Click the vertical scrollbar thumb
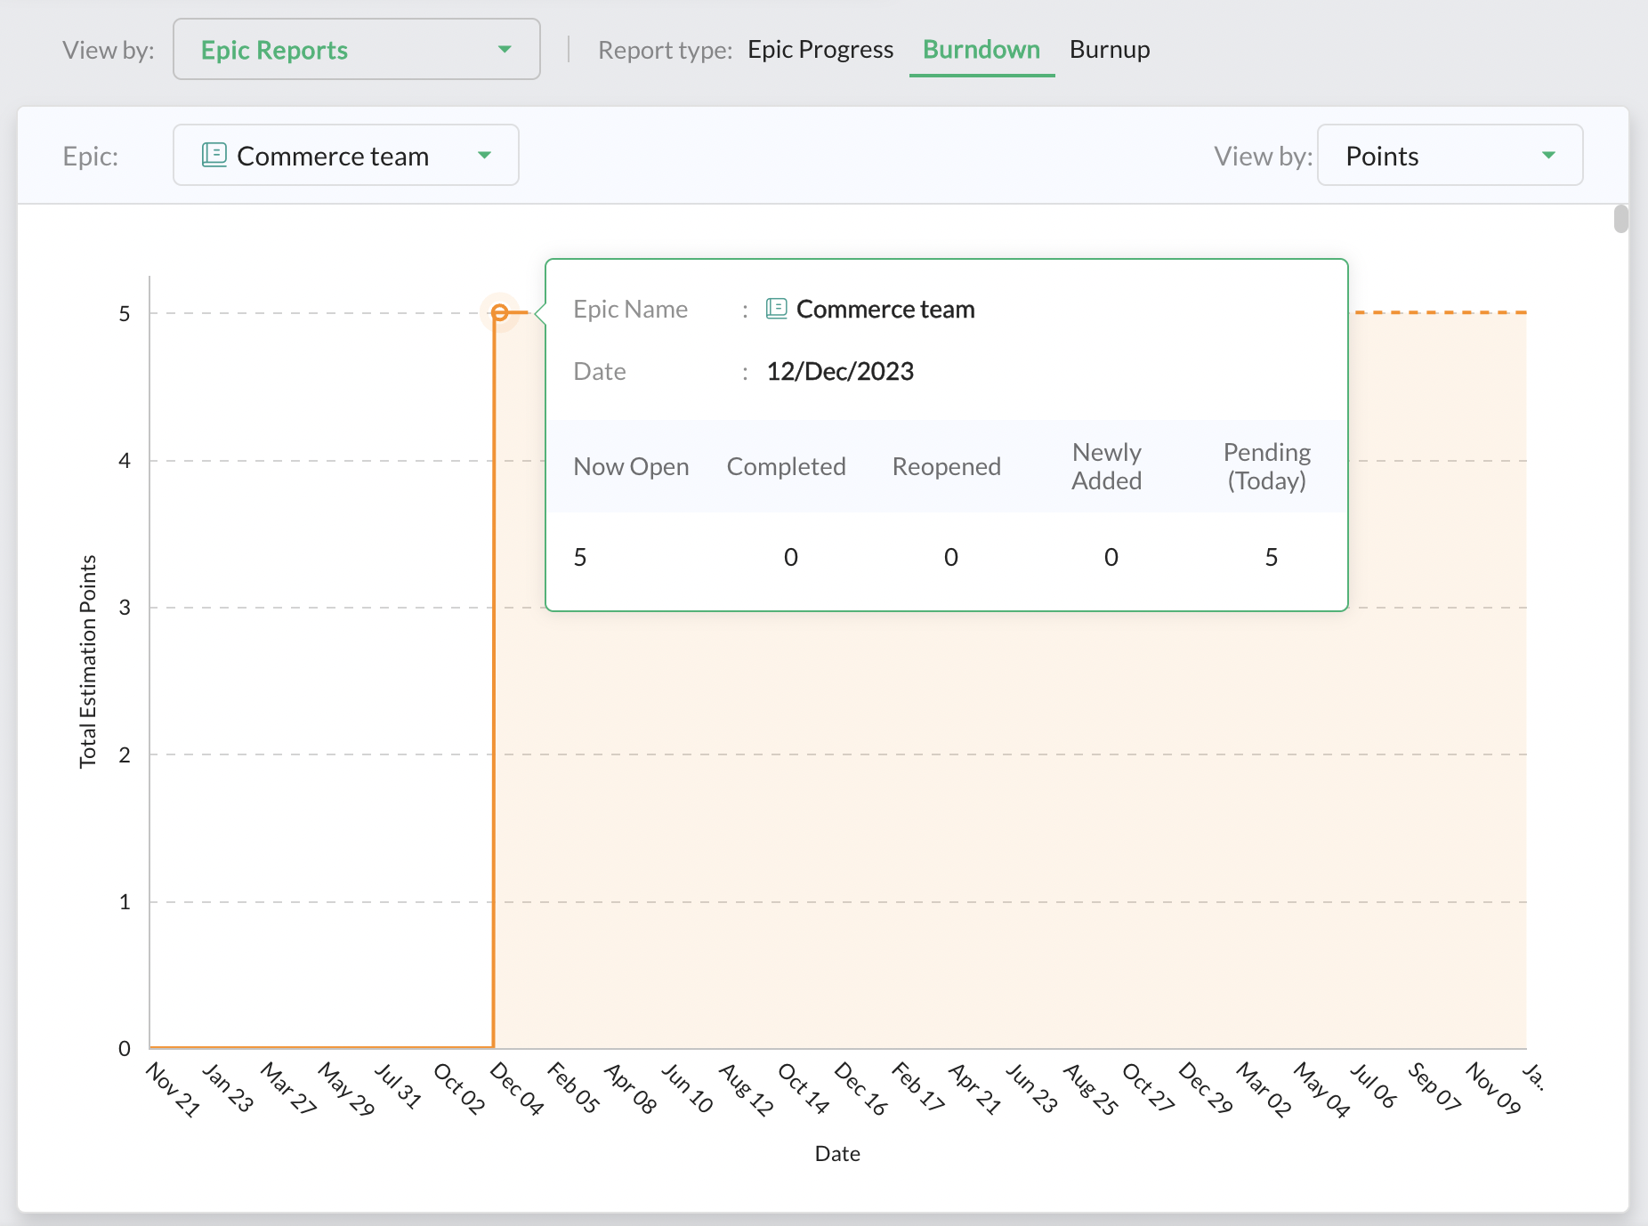Image resolution: width=1648 pixels, height=1226 pixels. pyautogui.click(x=1620, y=219)
